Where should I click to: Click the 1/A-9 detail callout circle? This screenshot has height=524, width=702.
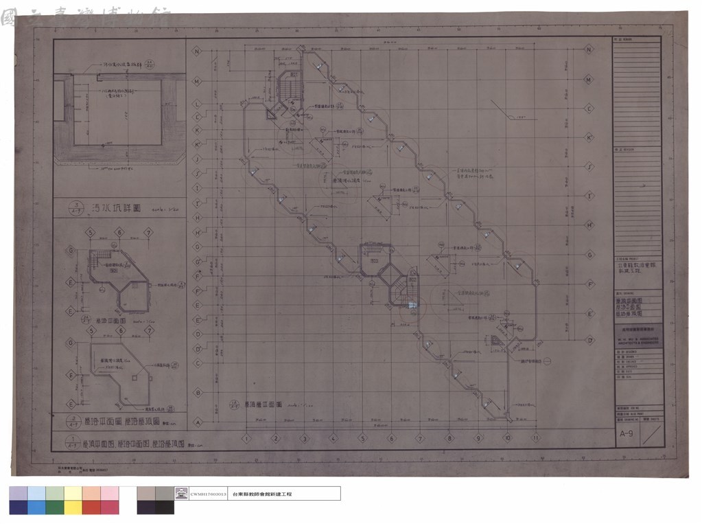[x=71, y=444]
